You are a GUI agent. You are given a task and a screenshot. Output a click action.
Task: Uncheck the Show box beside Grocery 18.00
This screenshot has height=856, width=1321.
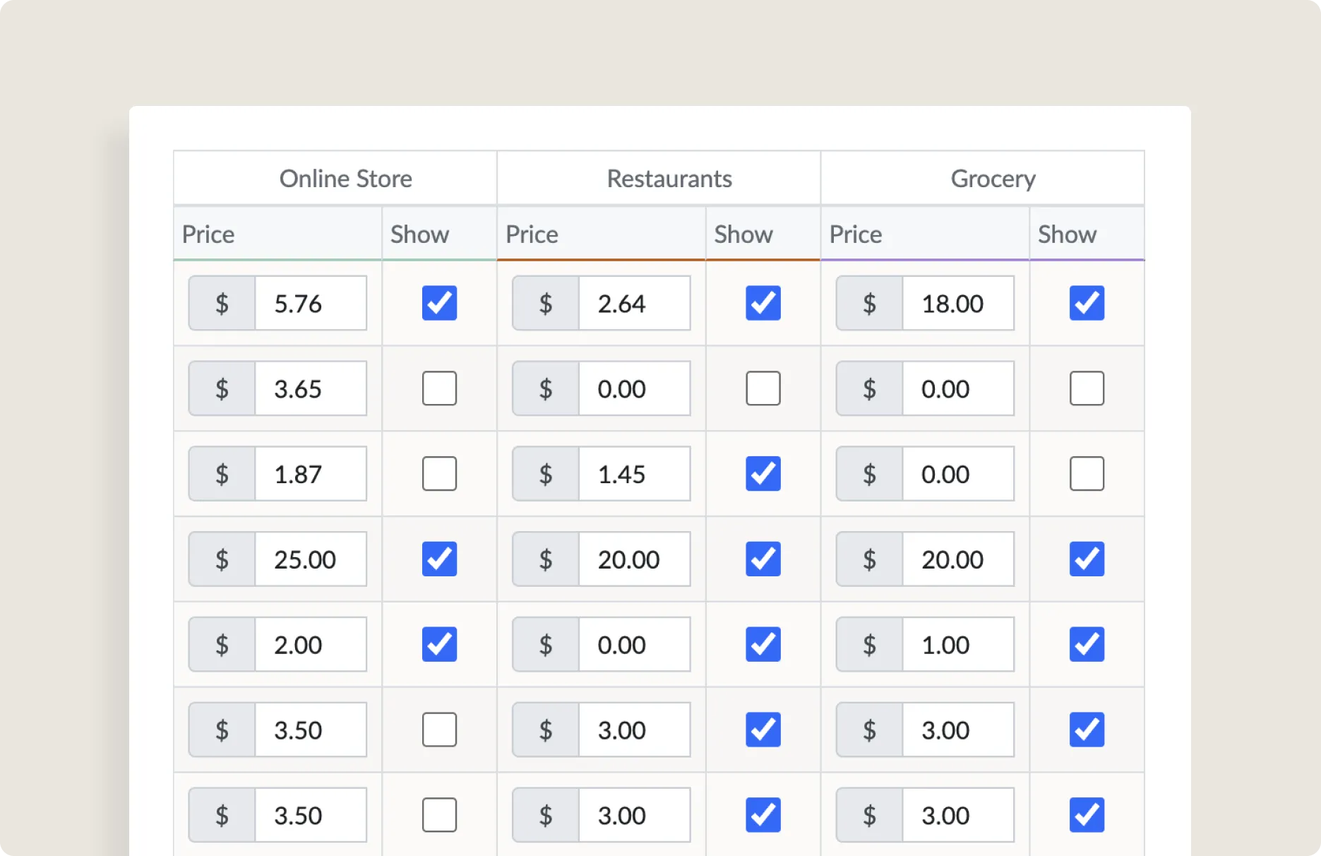point(1086,303)
